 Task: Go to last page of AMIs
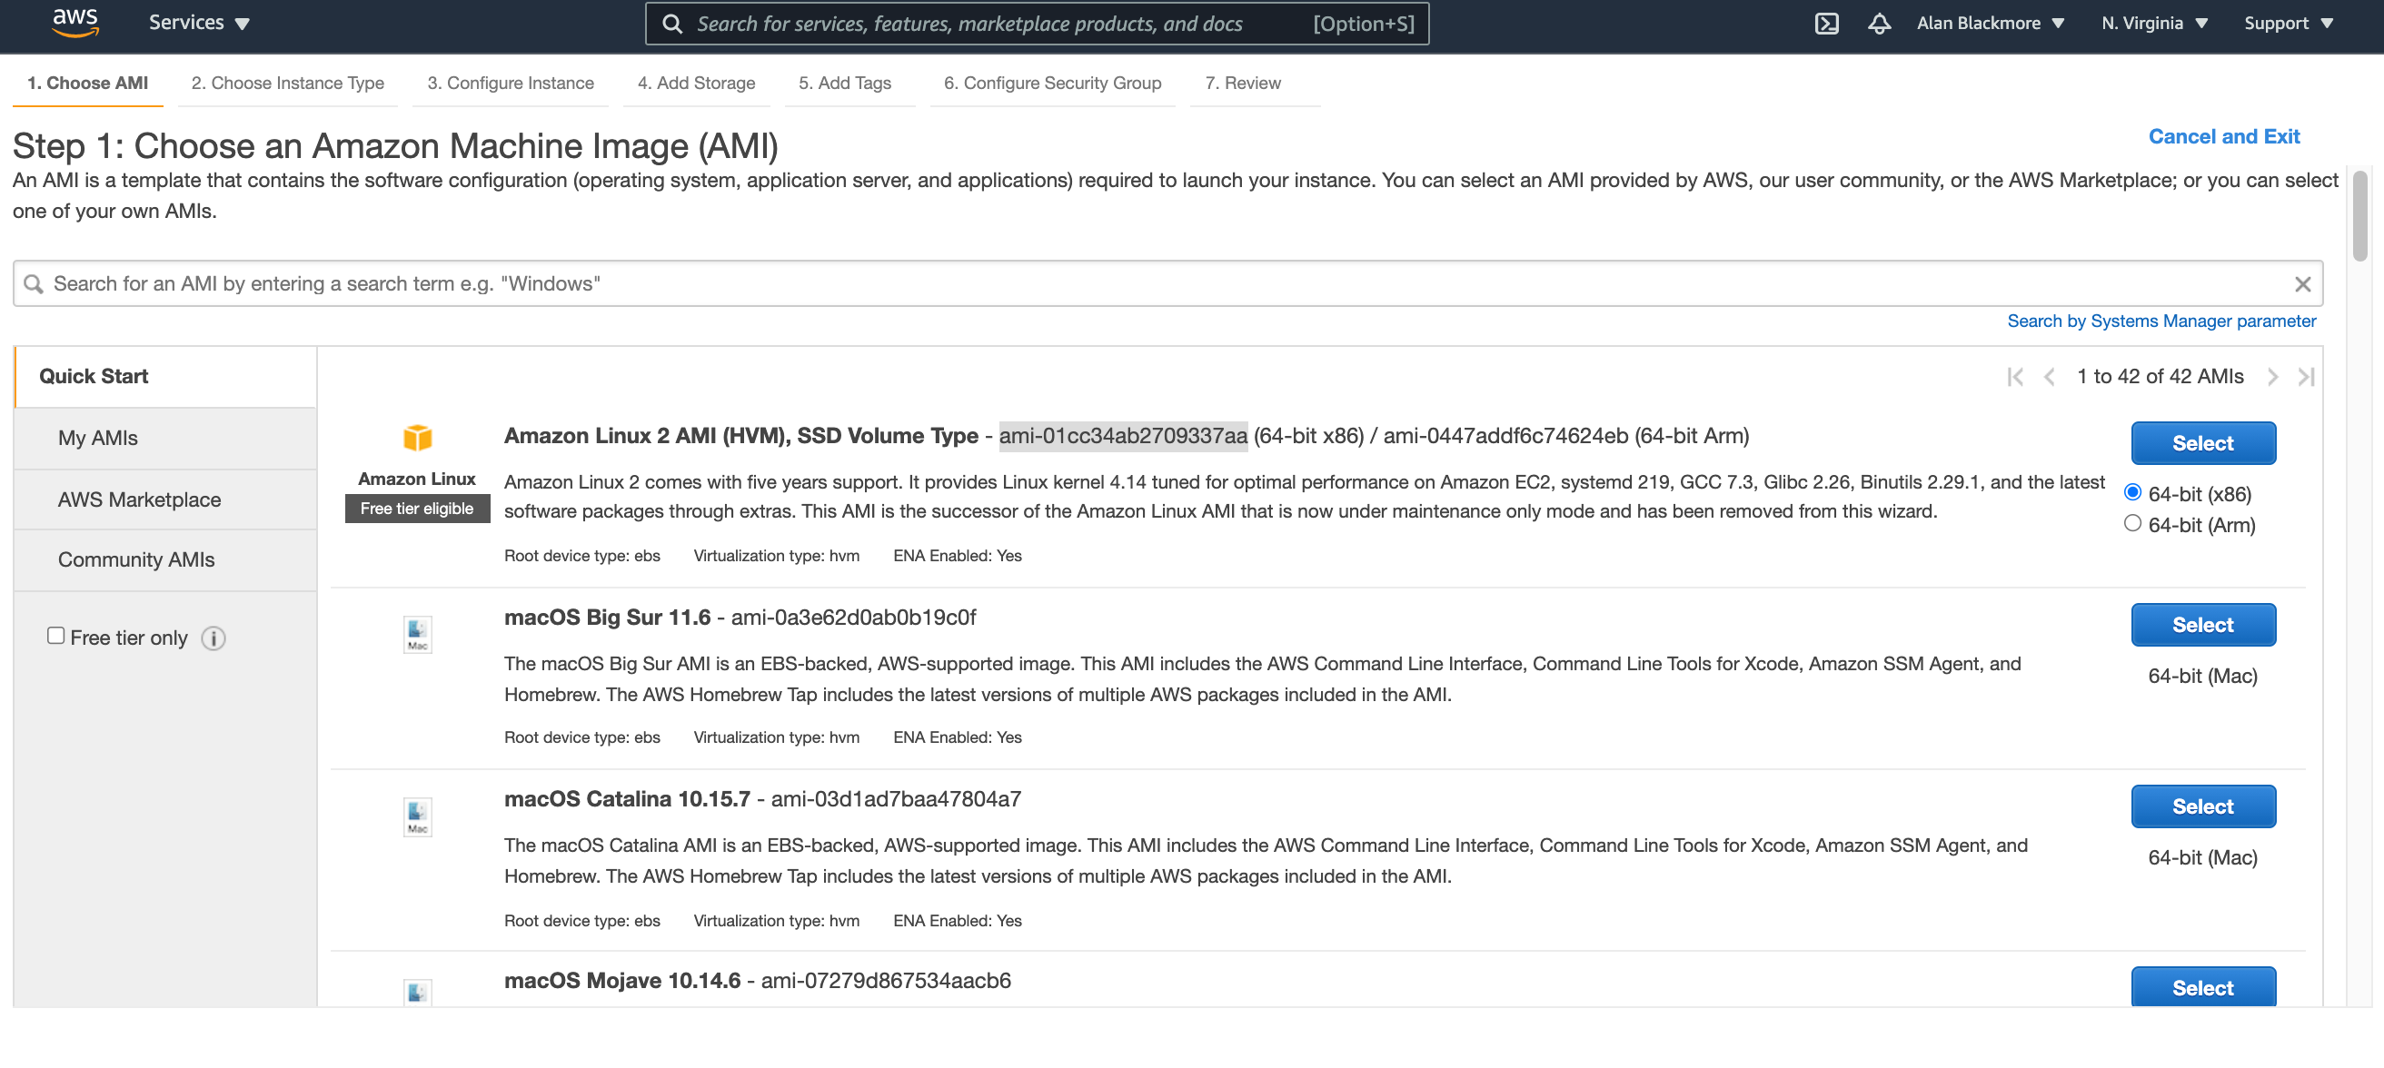click(x=2305, y=377)
